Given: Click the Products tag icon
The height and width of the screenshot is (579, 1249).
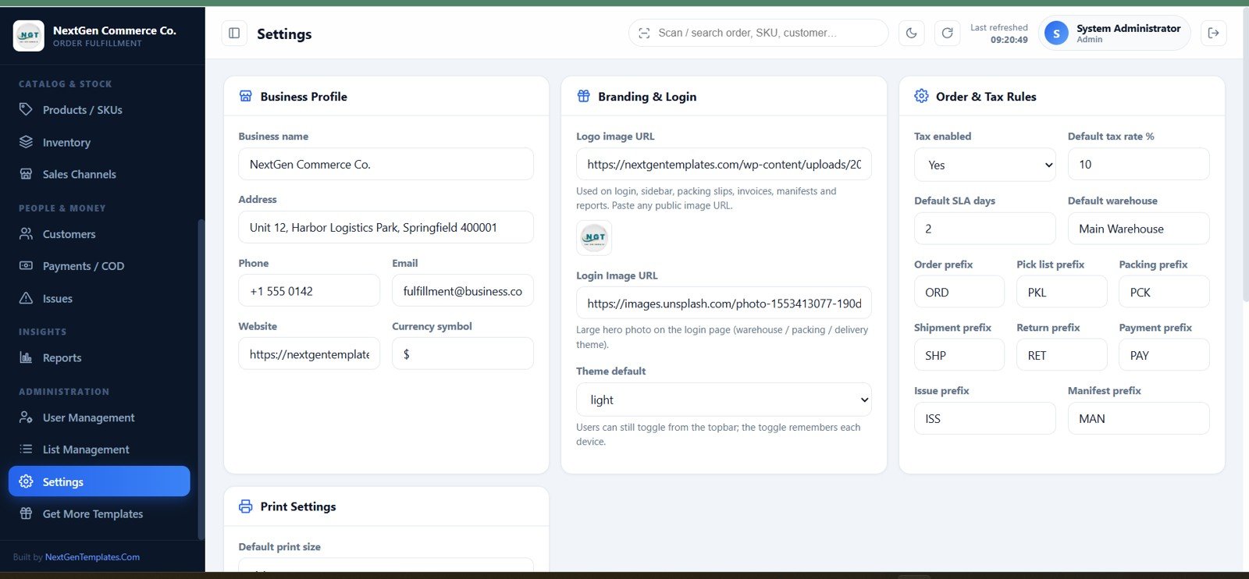Looking at the screenshot, I should [26, 109].
